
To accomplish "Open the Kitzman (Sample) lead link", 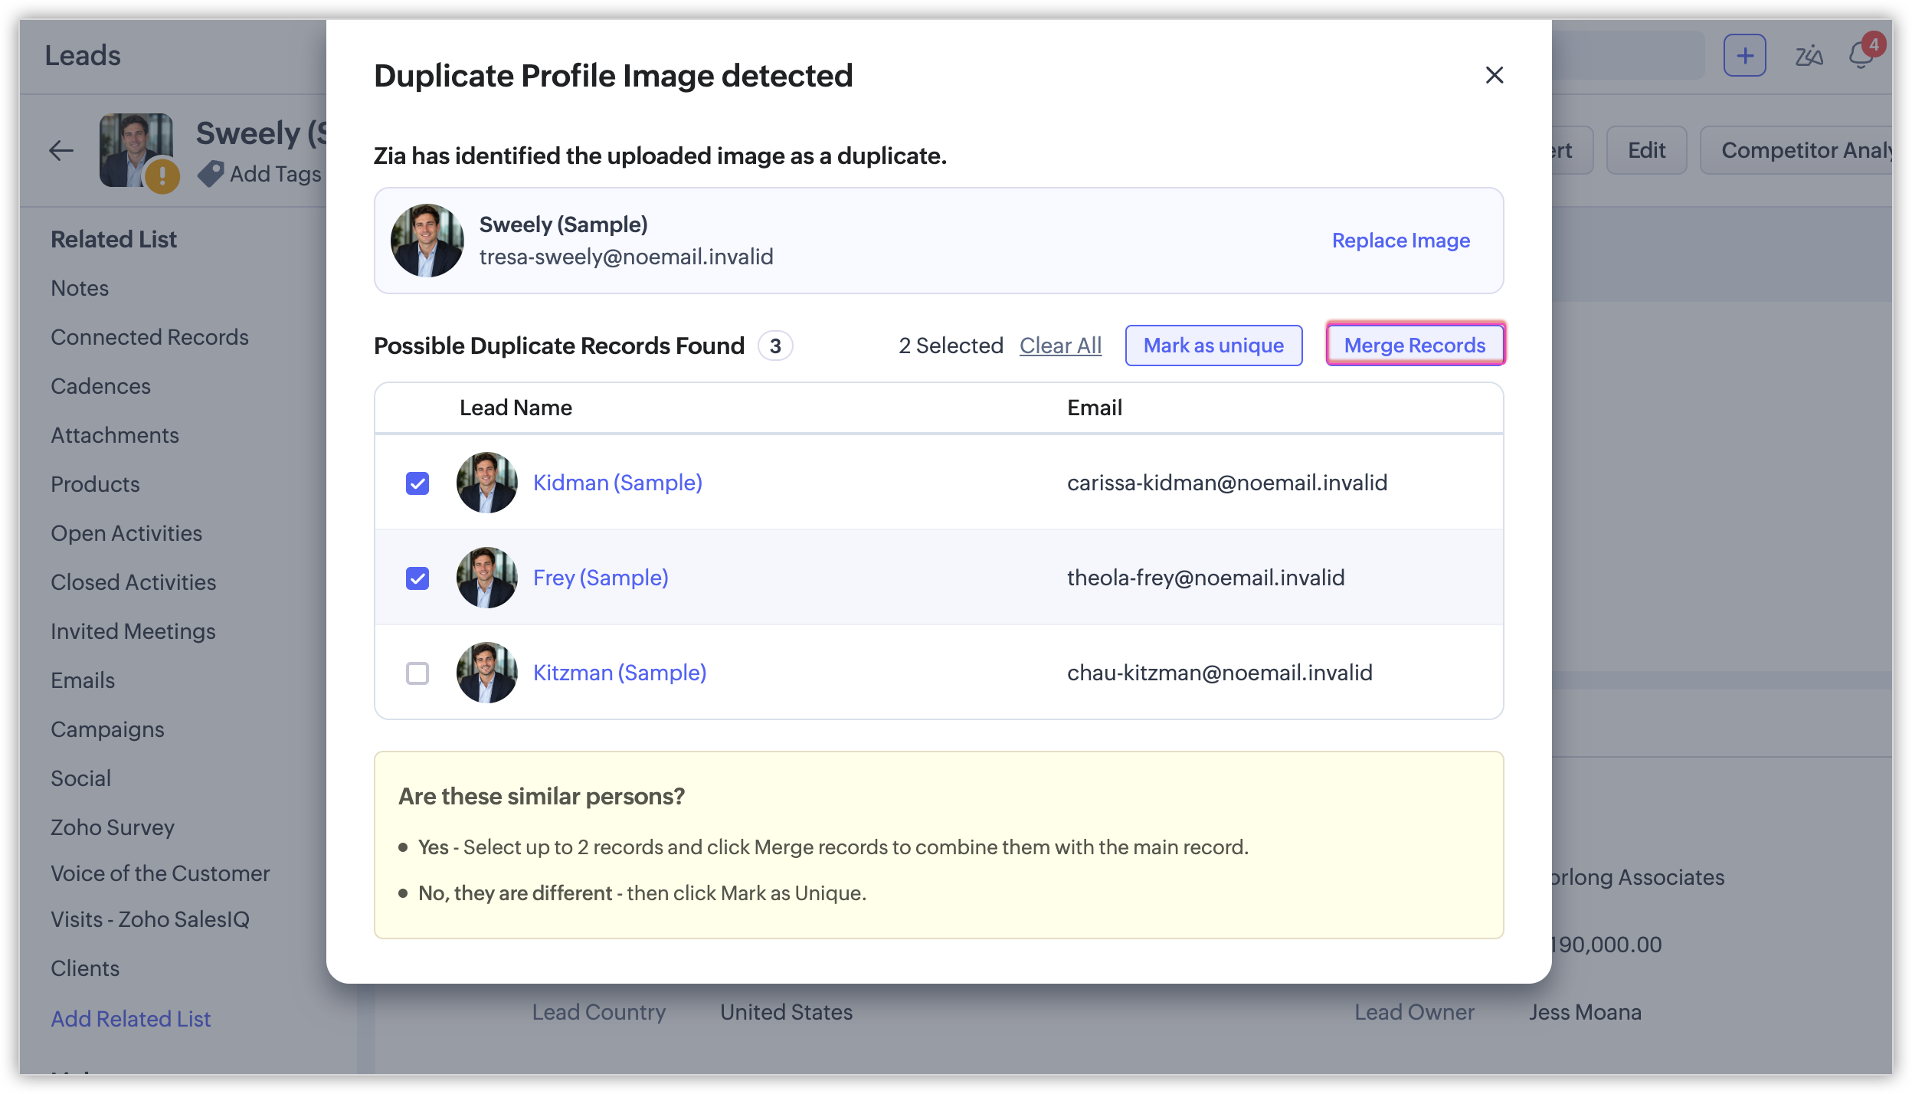I will click(620, 673).
